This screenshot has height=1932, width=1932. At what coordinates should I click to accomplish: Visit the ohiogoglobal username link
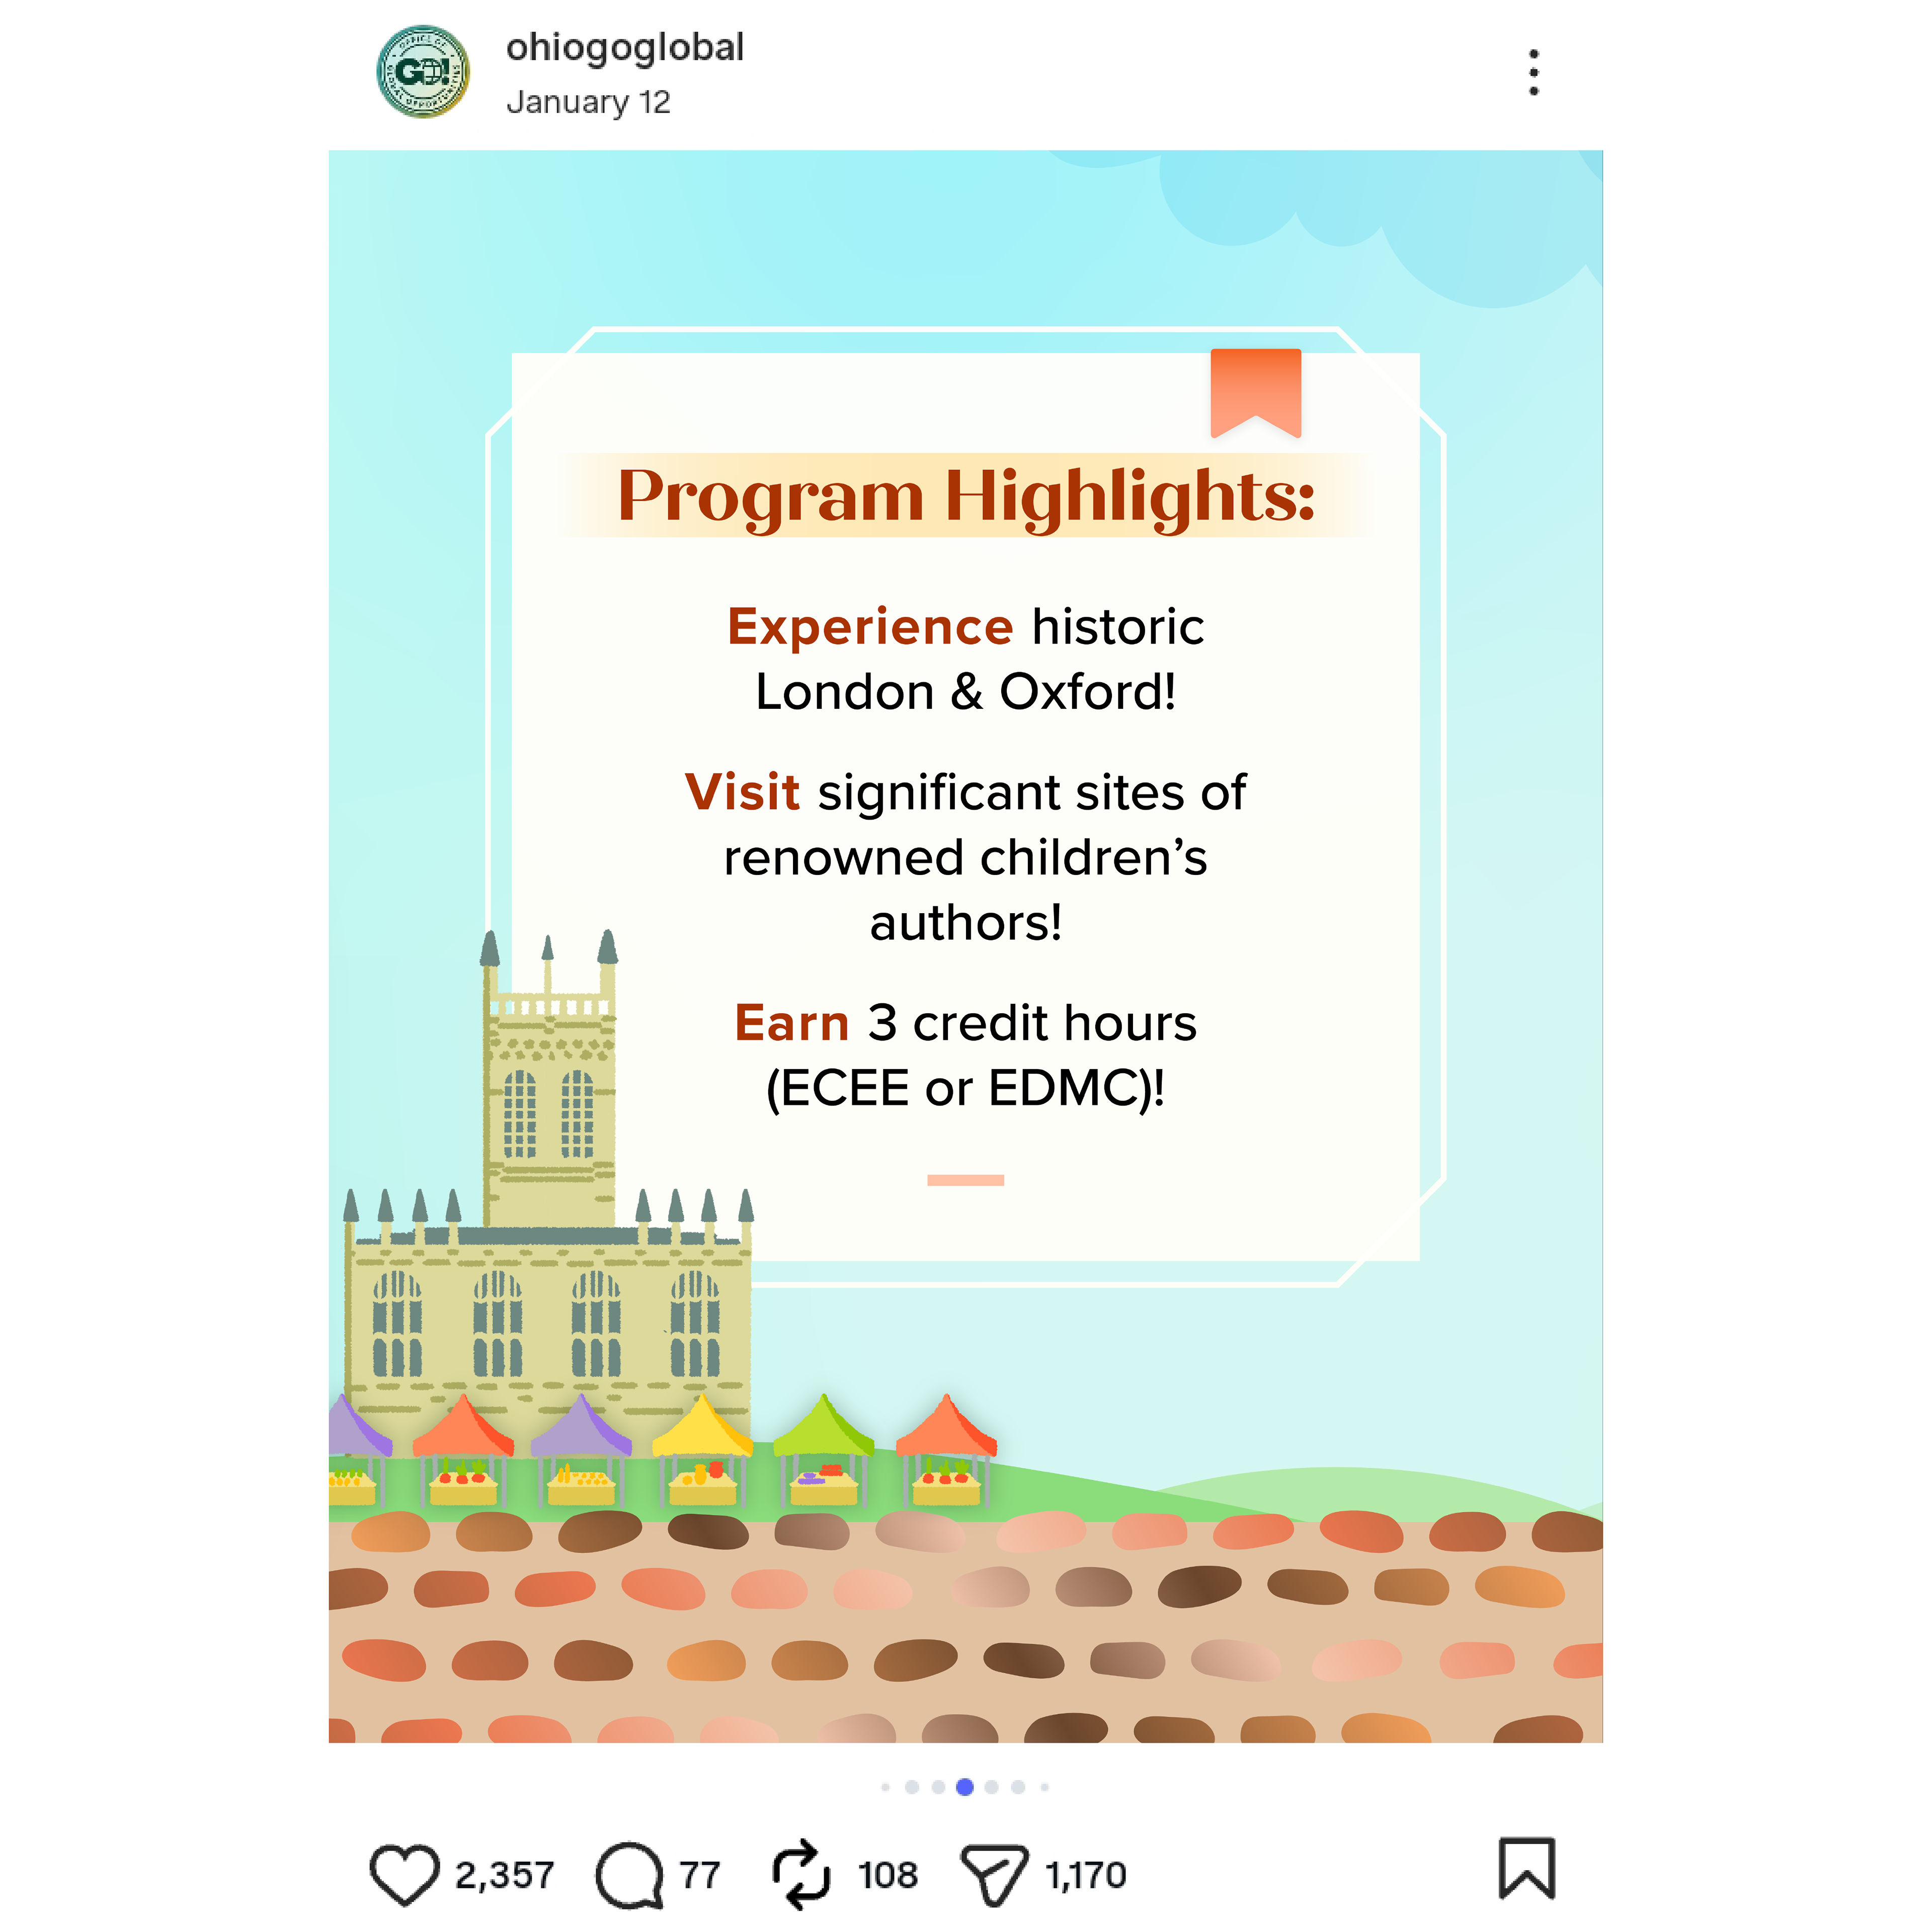(x=625, y=48)
